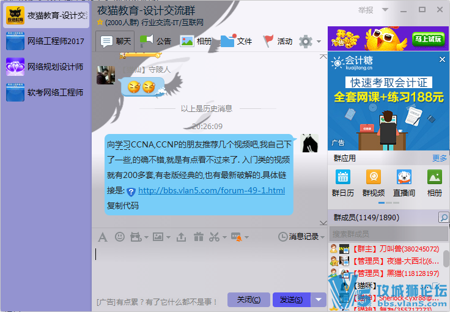
Task: Click the gift box icon
Action: pyautogui.click(x=199, y=237)
